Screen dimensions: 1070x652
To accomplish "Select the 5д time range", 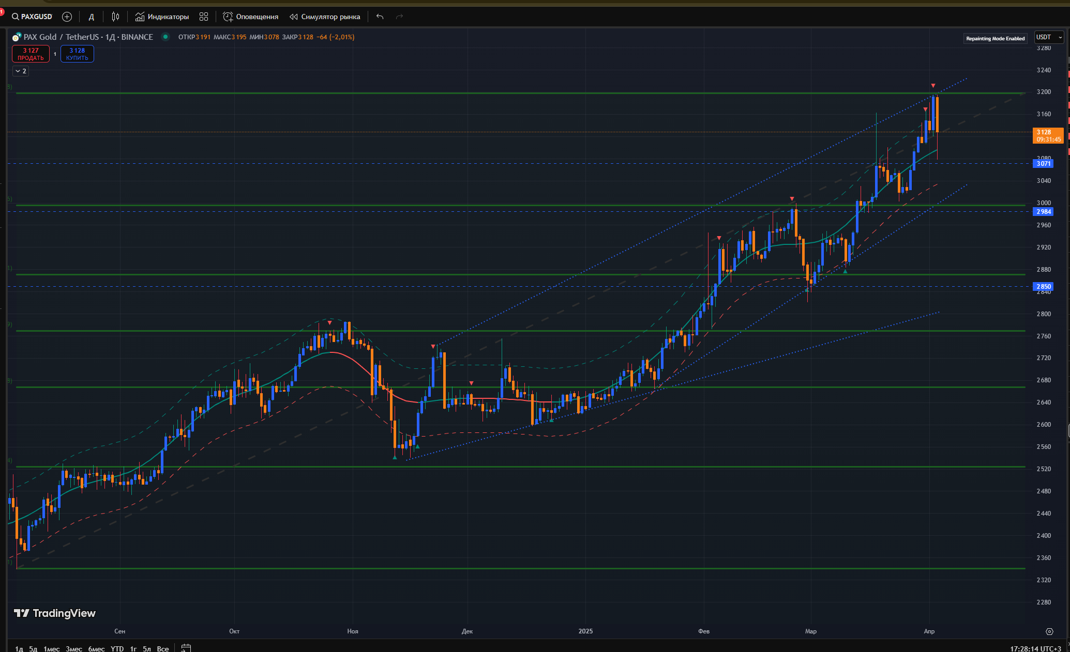I will pyautogui.click(x=33, y=648).
